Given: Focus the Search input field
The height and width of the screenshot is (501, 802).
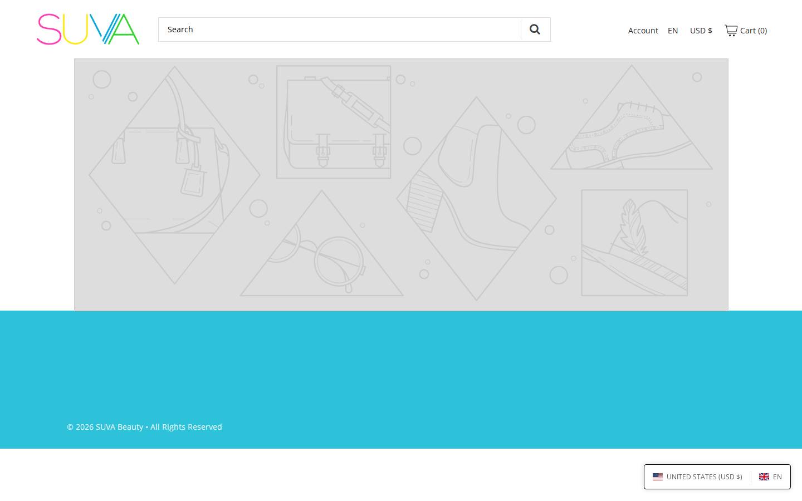Looking at the screenshot, I should (x=340, y=30).
